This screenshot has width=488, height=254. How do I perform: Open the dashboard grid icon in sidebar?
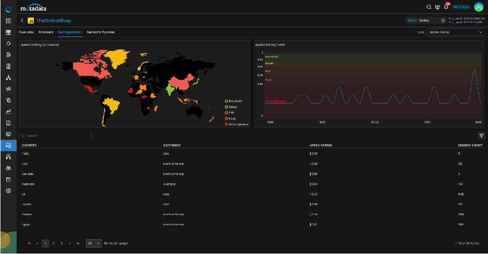pos(8,21)
